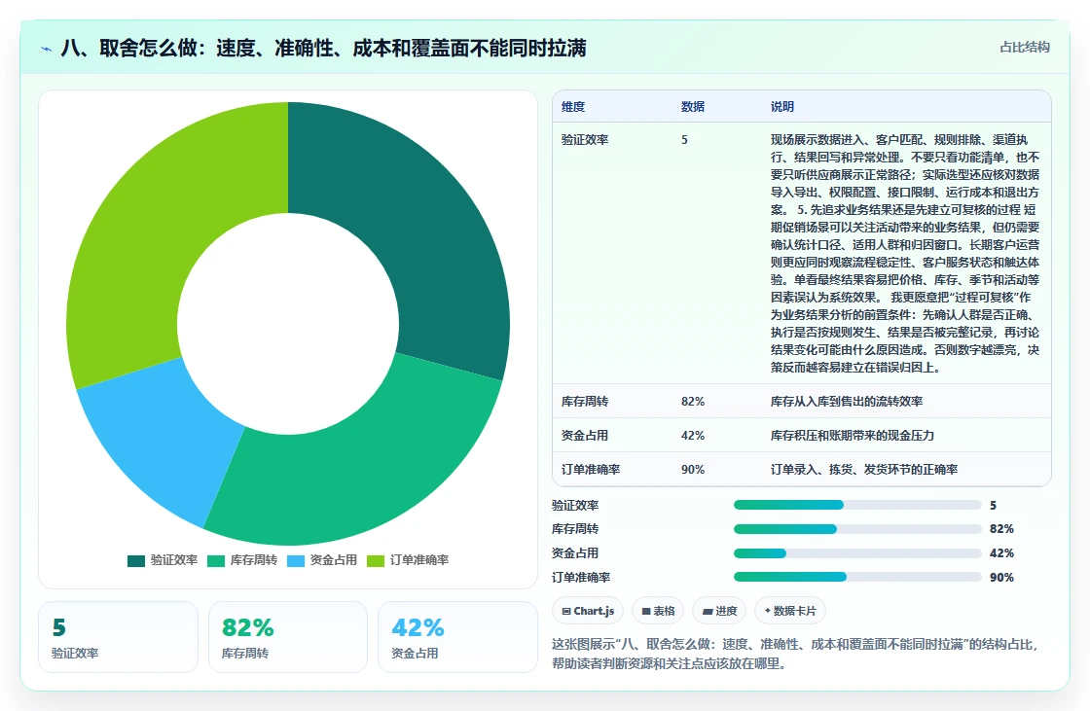
Task: Click the 占比结构 label in the header
Action: [x=1025, y=48]
